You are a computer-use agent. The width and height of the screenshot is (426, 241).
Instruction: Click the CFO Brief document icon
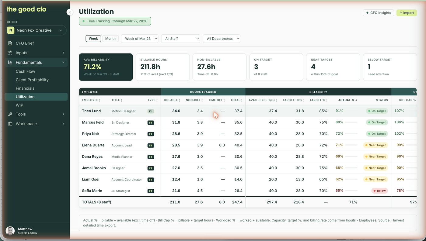click(x=10, y=43)
